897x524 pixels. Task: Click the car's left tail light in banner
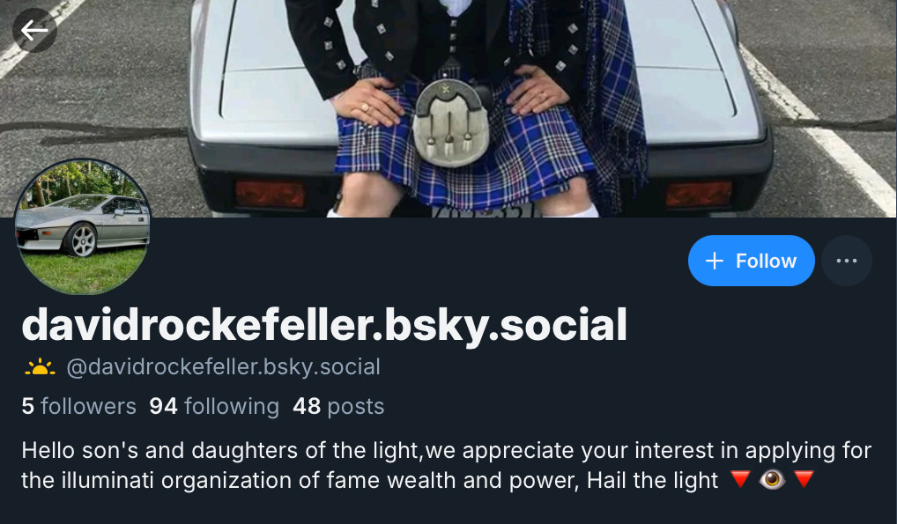tap(270, 194)
